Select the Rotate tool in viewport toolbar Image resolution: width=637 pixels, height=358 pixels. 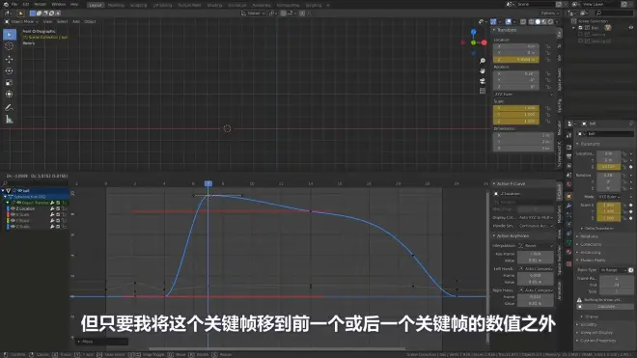(9, 70)
